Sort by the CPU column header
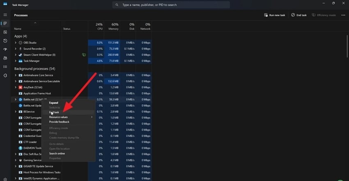 click(x=96, y=26)
